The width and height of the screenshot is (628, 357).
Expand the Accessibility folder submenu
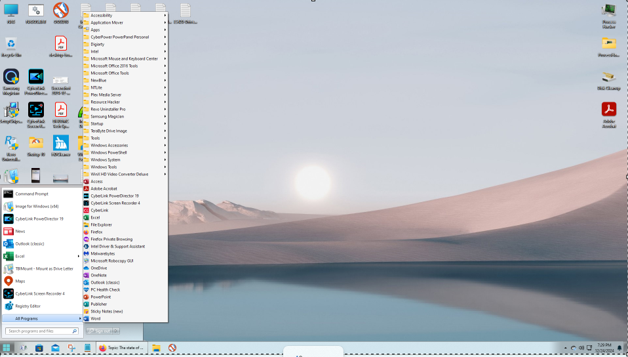tap(125, 15)
